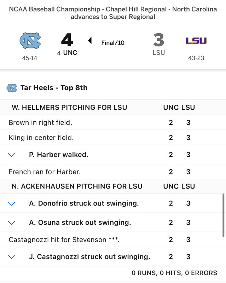Tap the Kling in center field row
This screenshot has height=283, width=226.
coord(41,138)
